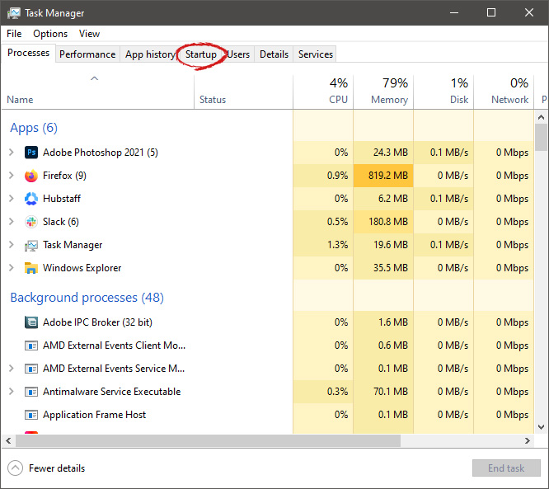The height and width of the screenshot is (489, 549).
Task: Click the Background processes (48) heading
Action: 87,298
